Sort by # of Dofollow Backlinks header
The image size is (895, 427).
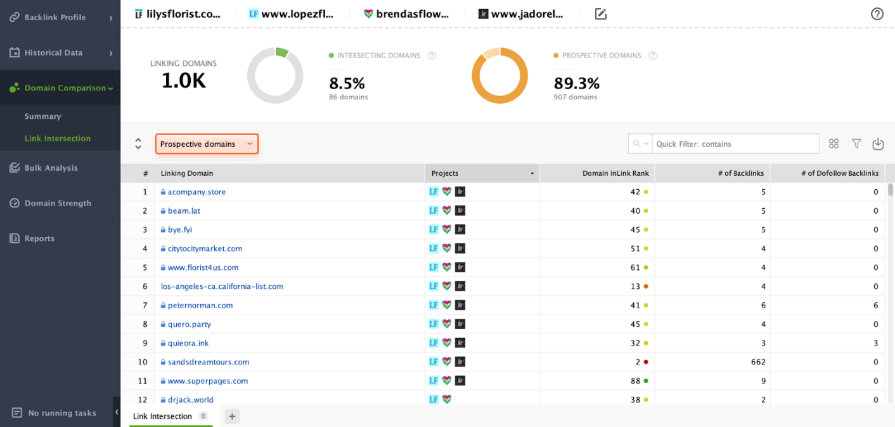(x=828, y=173)
